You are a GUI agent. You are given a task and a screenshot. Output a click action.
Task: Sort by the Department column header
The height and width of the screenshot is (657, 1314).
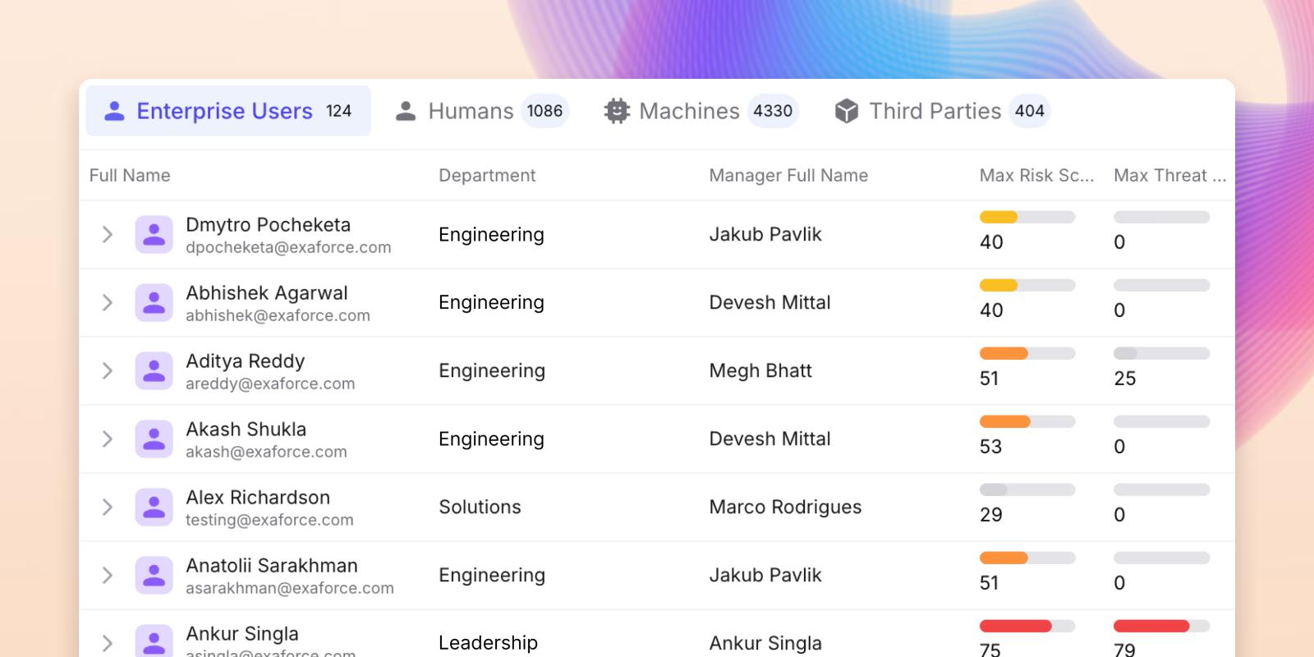click(487, 176)
